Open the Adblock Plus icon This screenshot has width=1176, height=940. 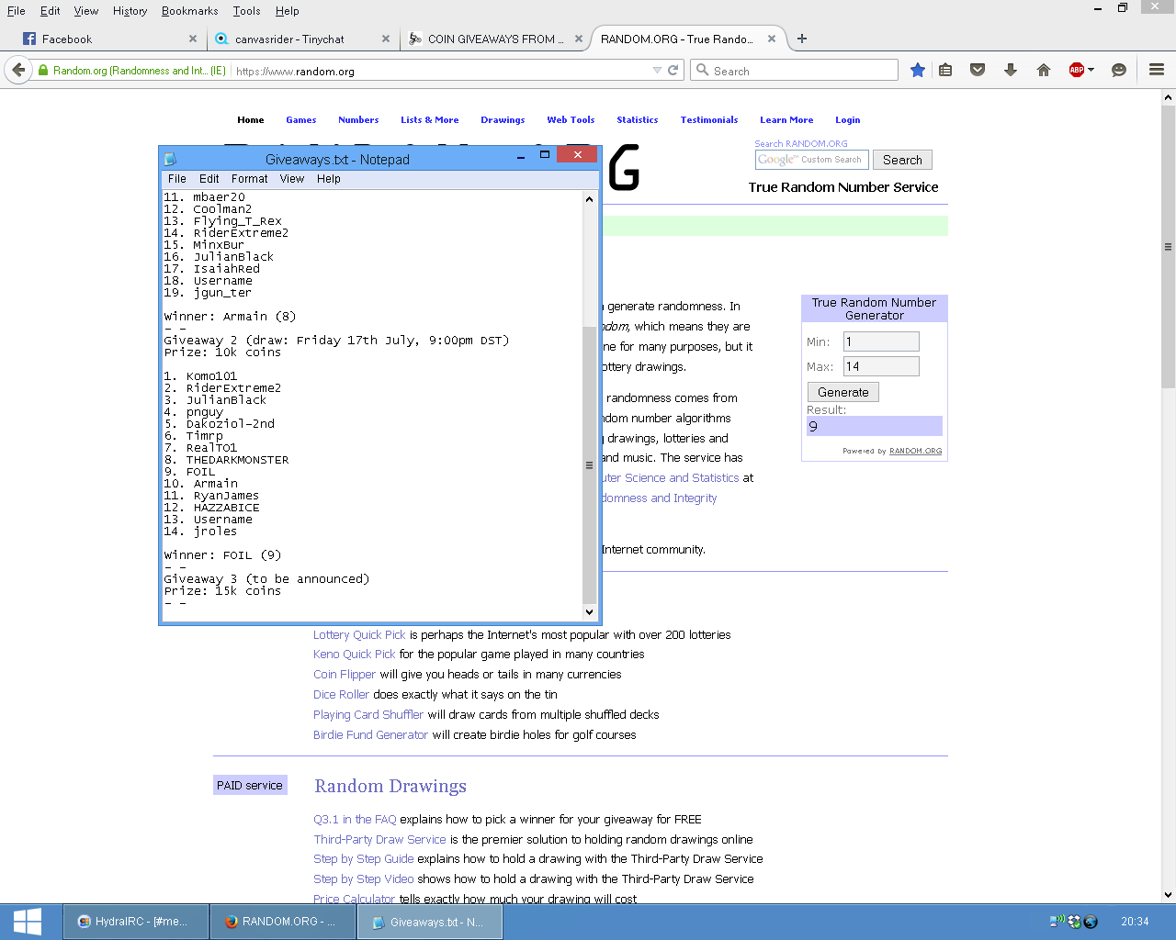(x=1077, y=70)
